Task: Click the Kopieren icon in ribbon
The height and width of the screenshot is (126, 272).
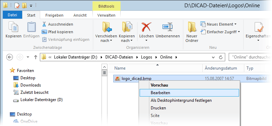Action: [x=14, y=27]
